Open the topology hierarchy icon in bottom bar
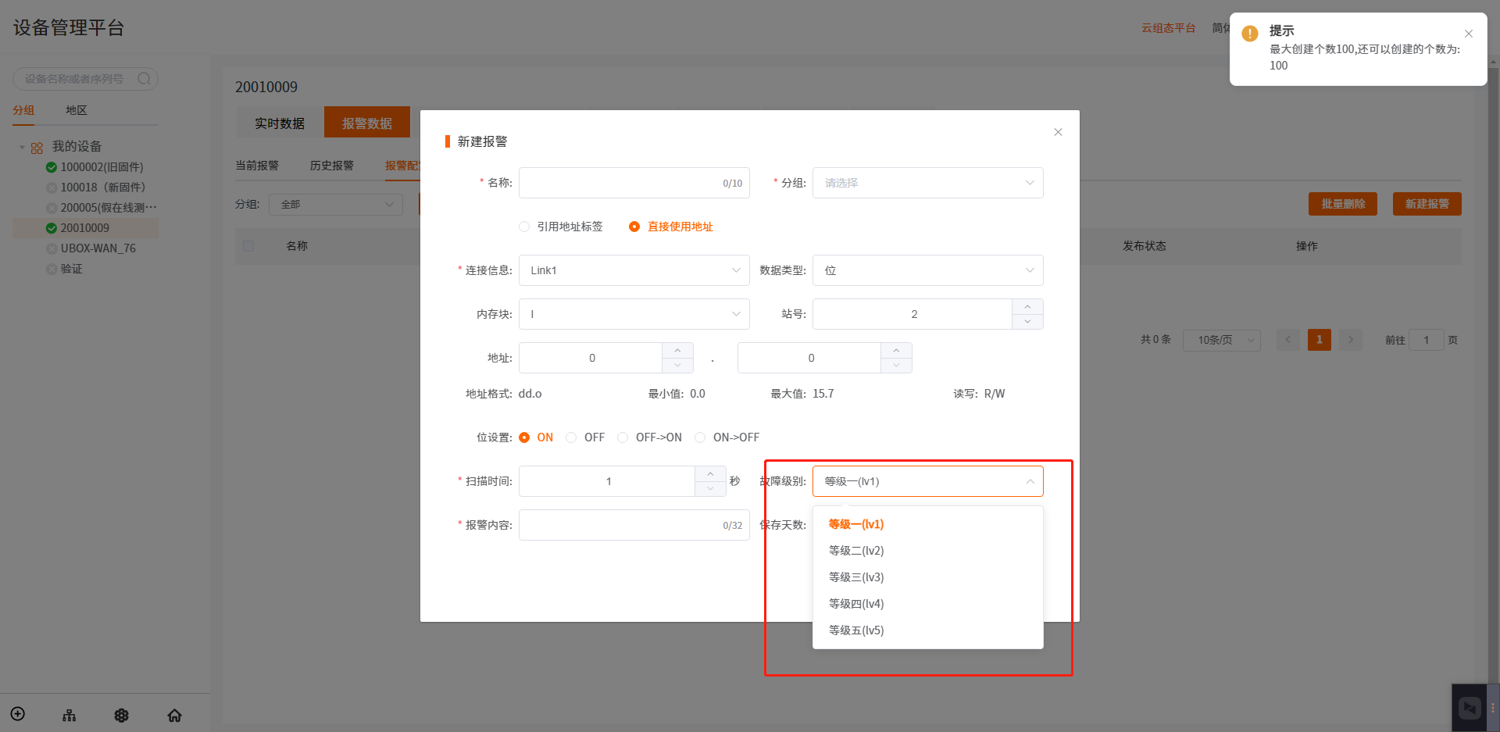Image resolution: width=1500 pixels, height=732 pixels. click(70, 715)
